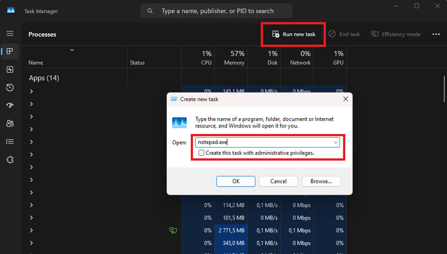This screenshot has width=447, height=254.
Task: Click the Browse... button
Action: coord(321,181)
